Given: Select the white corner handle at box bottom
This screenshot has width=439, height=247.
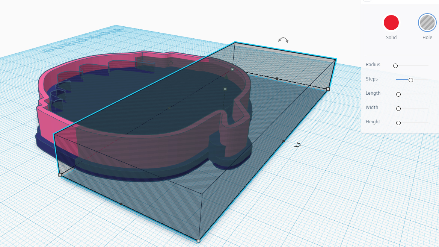Looking at the screenshot, I should point(199,241).
